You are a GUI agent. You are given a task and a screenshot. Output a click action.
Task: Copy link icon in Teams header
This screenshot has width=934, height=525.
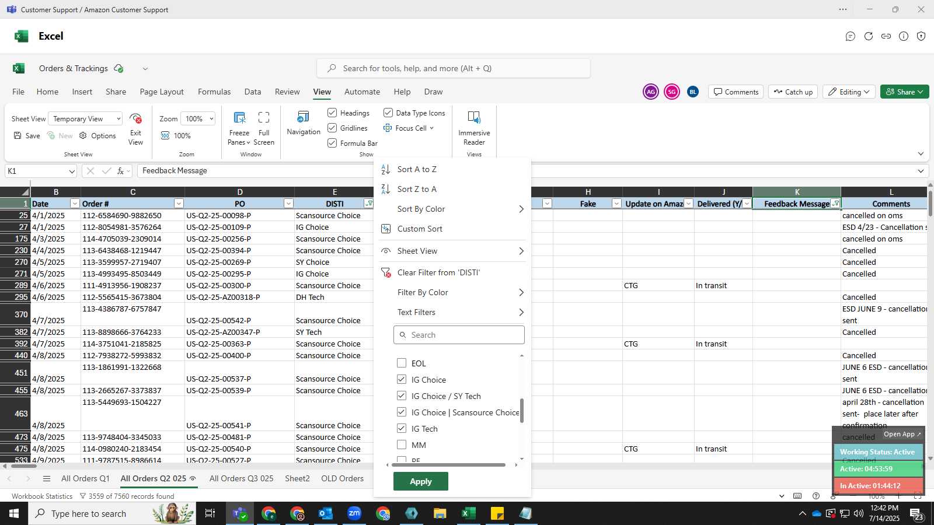click(x=886, y=36)
